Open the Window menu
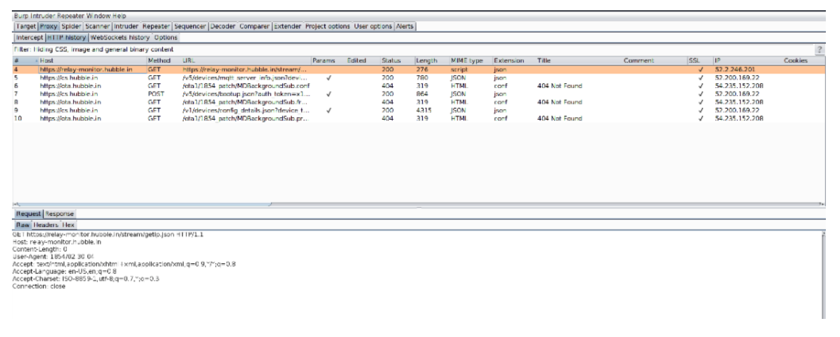This screenshot has width=840, height=337. pyautogui.click(x=98, y=16)
